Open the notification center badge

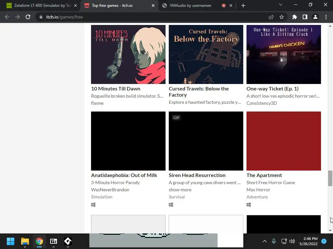(324, 241)
